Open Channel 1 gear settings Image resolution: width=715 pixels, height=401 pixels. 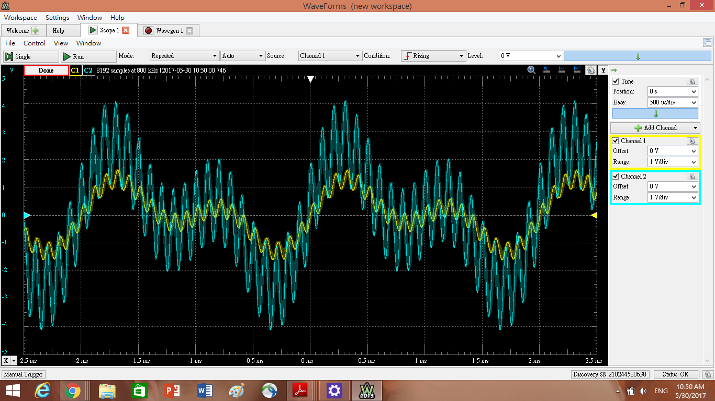tap(692, 140)
